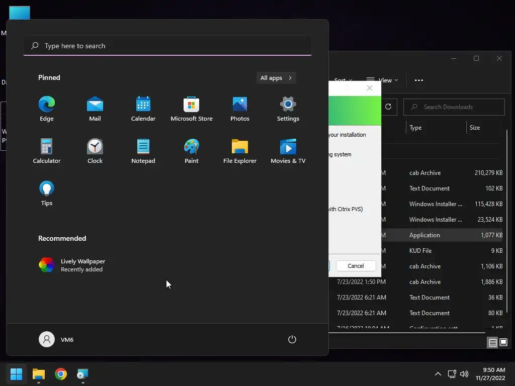
Task: Open File Explorer from the taskbar
Action: pos(38,374)
